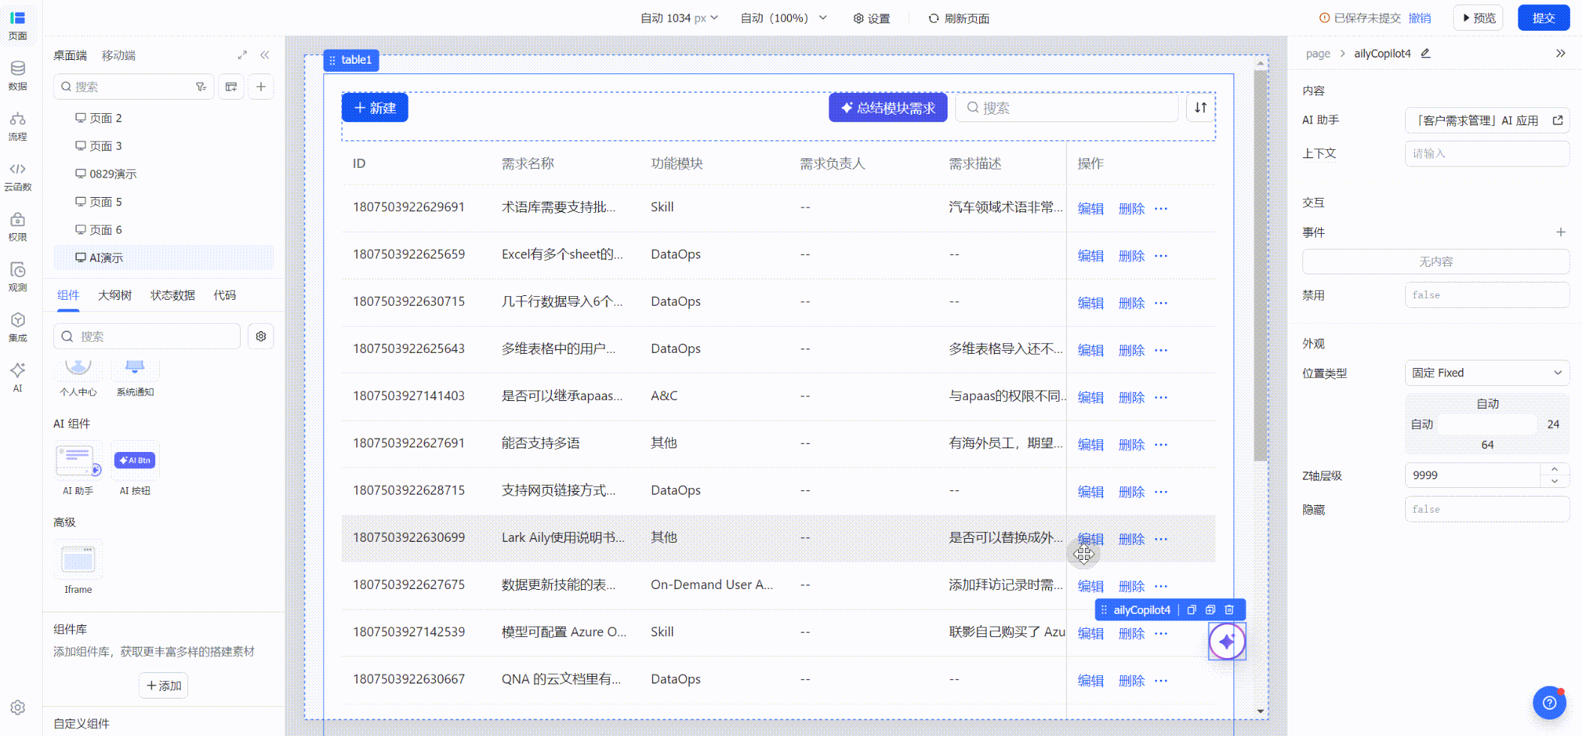
Task: Click 删除 for the 能否支持多语 row
Action: 1131,444
